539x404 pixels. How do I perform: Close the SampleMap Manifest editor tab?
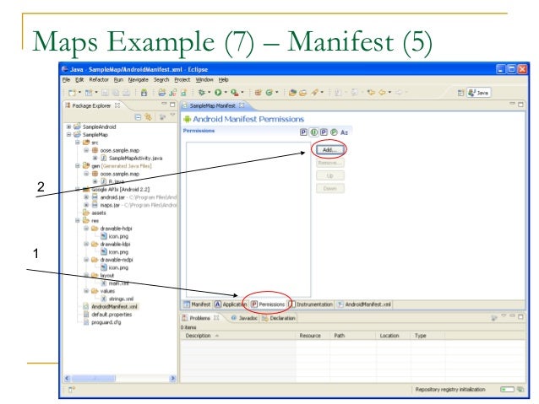(x=242, y=105)
